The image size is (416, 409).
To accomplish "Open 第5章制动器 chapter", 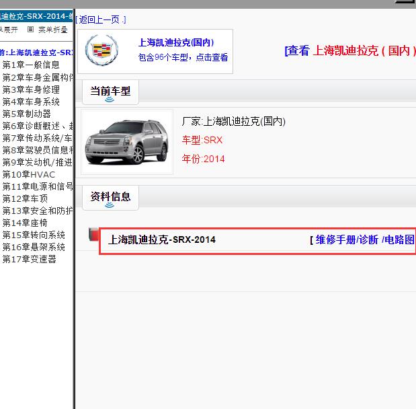I will [26, 114].
